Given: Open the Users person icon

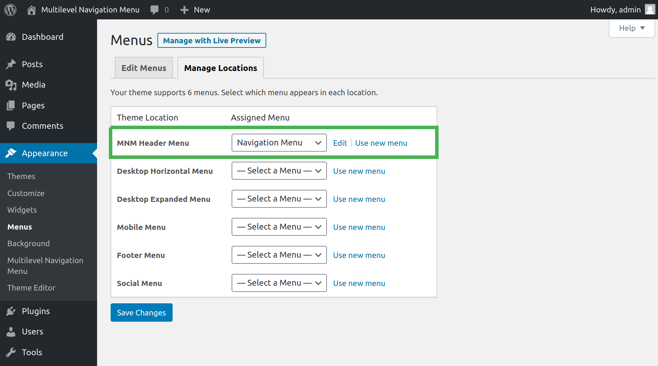Looking at the screenshot, I should pos(11,331).
